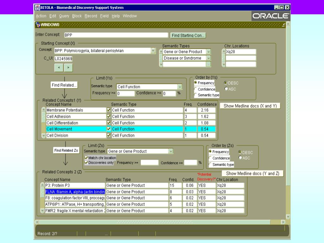324x243 pixels.
Task: Click Show Medline docs (Y and Z)
Action: (x=252, y=173)
